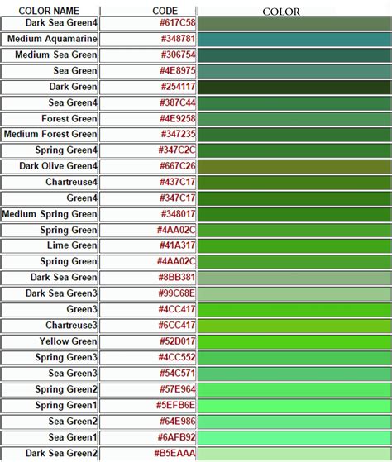Choose the Spring Green1 color bar
Image resolution: width=392 pixels, height=462 pixels.
(294, 406)
